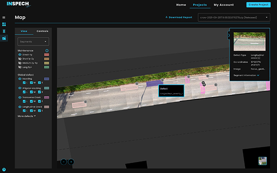Open the street view thumbnail in the map corner
The height and width of the screenshot is (173, 277).
[x=262, y=161]
